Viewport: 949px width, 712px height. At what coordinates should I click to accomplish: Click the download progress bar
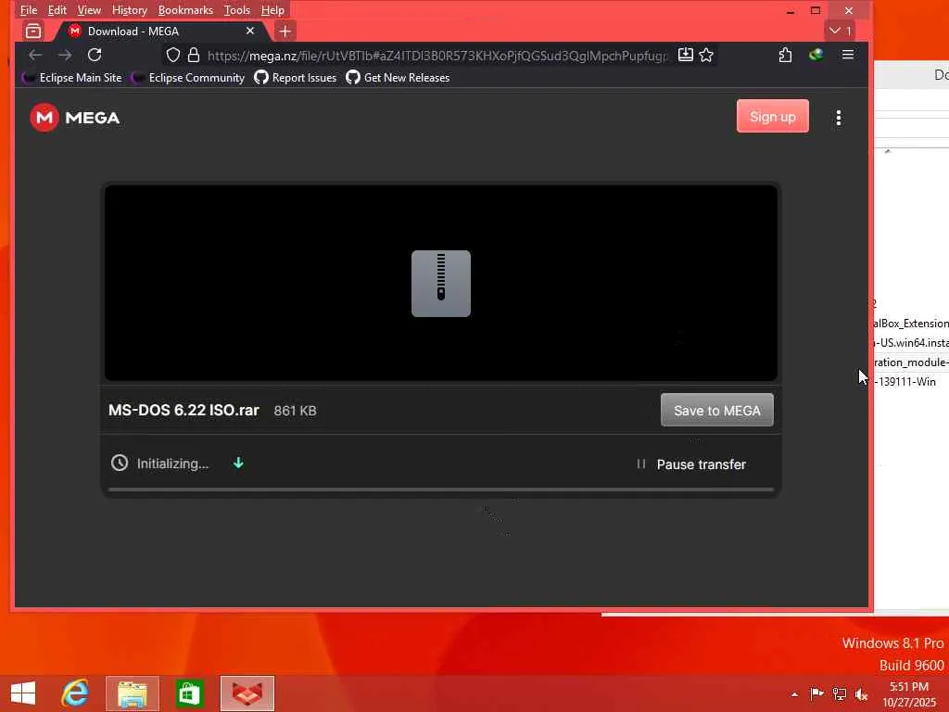440,489
